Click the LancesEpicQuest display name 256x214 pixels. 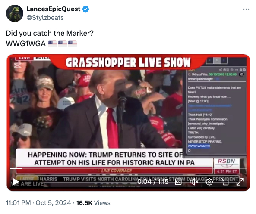[x=54, y=9]
